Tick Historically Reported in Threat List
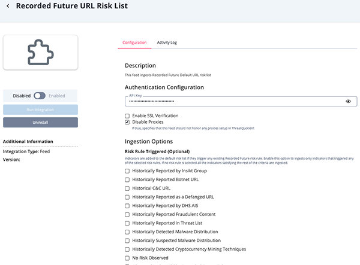This screenshot has width=360, height=265. tap(127, 223)
